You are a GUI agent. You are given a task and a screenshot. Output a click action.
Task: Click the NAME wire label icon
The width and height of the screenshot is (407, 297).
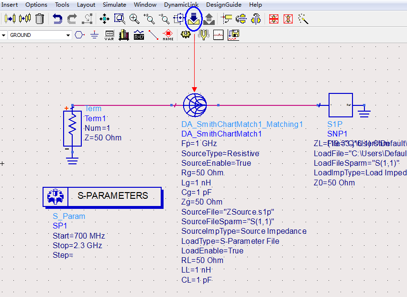coord(168,35)
